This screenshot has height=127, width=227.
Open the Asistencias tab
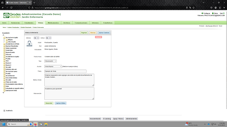click(16, 23)
